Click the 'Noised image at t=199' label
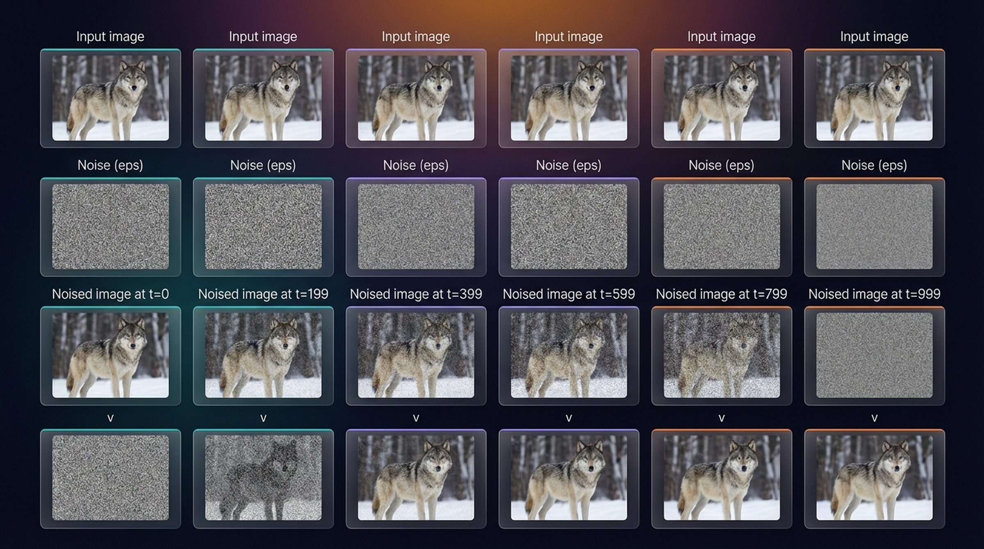984x549 pixels. coord(263,294)
